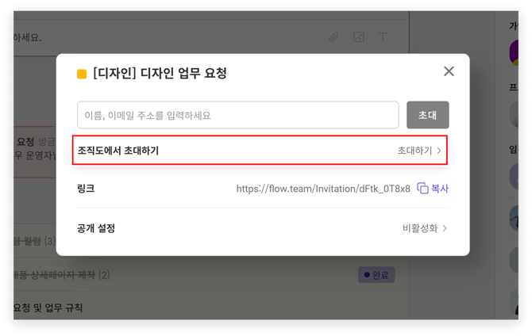Select the 조직도에서 초대하기 row label
Screen dimensions: 532x336
coord(118,150)
